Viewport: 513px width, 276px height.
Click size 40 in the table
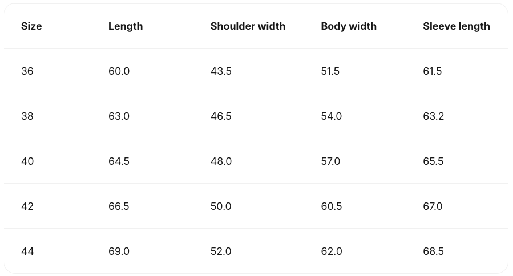27,161
